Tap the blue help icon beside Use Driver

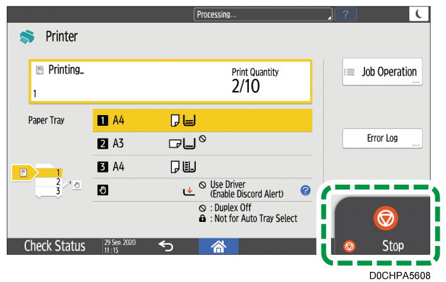coord(306,189)
